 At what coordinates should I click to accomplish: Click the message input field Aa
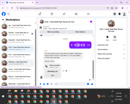pyautogui.click(x=70, y=84)
